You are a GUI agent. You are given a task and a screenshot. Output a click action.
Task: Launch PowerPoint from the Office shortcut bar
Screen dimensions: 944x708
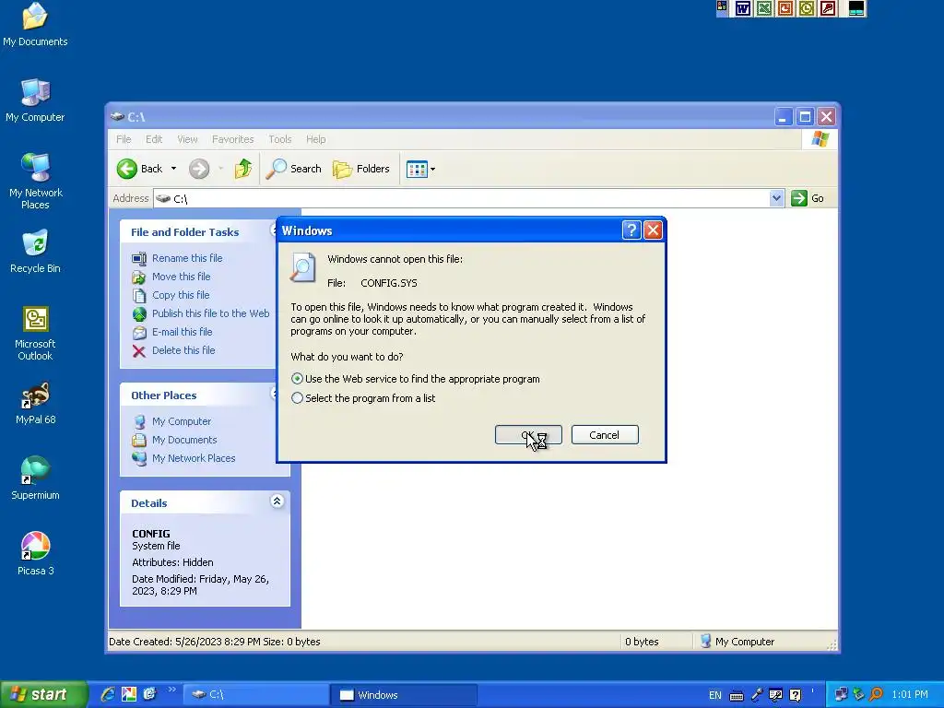[785, 8]
